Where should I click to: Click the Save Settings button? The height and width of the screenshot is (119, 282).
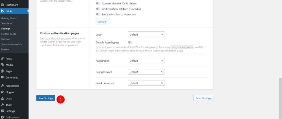click(46, 98)
